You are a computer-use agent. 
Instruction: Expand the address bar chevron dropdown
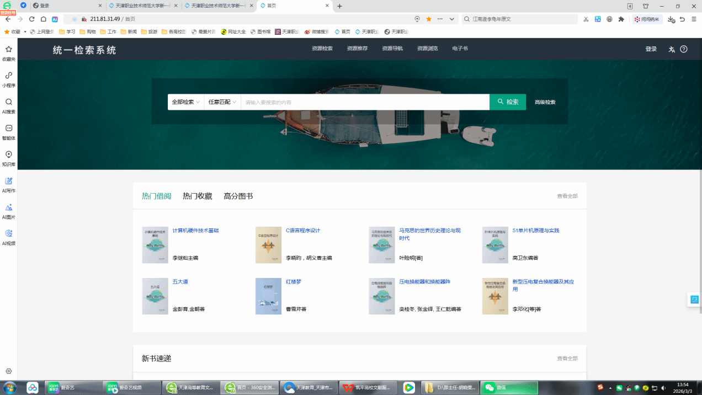point(452,19)
